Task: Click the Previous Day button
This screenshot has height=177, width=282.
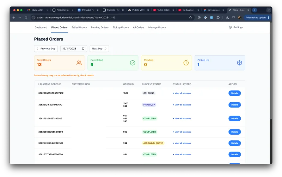Action: click(x=46, y=49)
